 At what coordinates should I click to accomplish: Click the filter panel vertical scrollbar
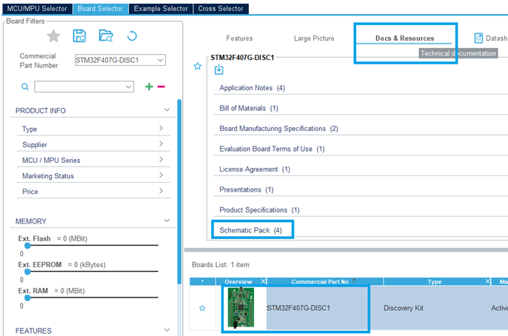click(179, 192)
